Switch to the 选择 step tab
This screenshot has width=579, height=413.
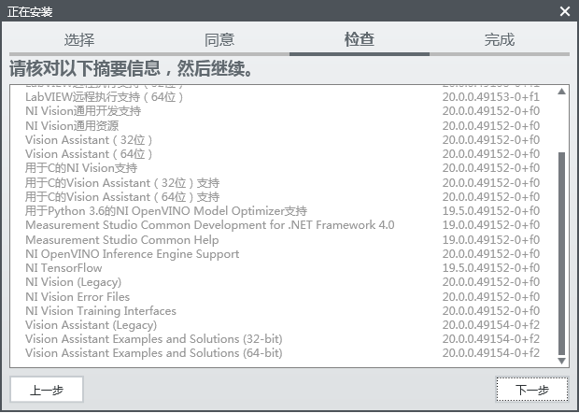(79, 40)
